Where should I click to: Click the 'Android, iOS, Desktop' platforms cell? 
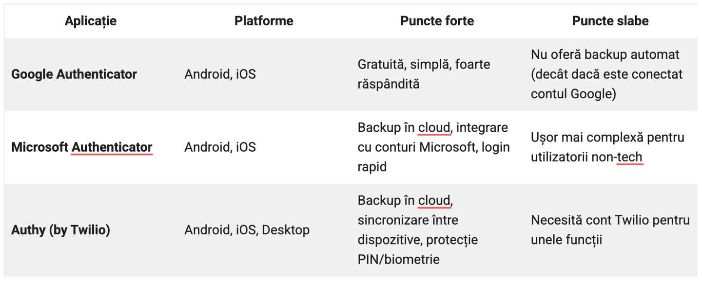(x=247, y=230)
